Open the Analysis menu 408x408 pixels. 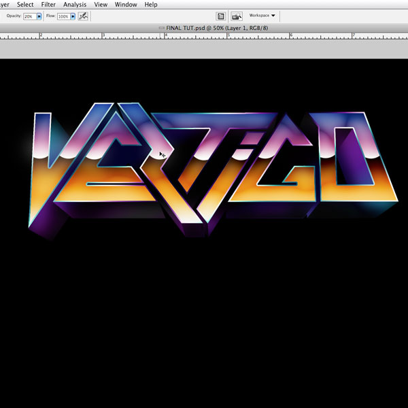click(x=75, y=5)
